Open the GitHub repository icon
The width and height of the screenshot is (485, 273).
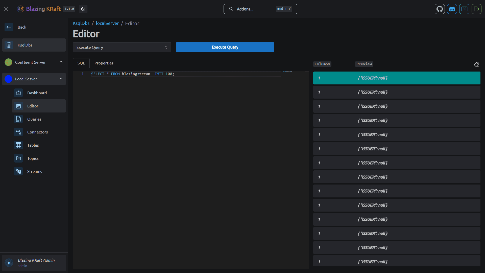click(440, 9)
